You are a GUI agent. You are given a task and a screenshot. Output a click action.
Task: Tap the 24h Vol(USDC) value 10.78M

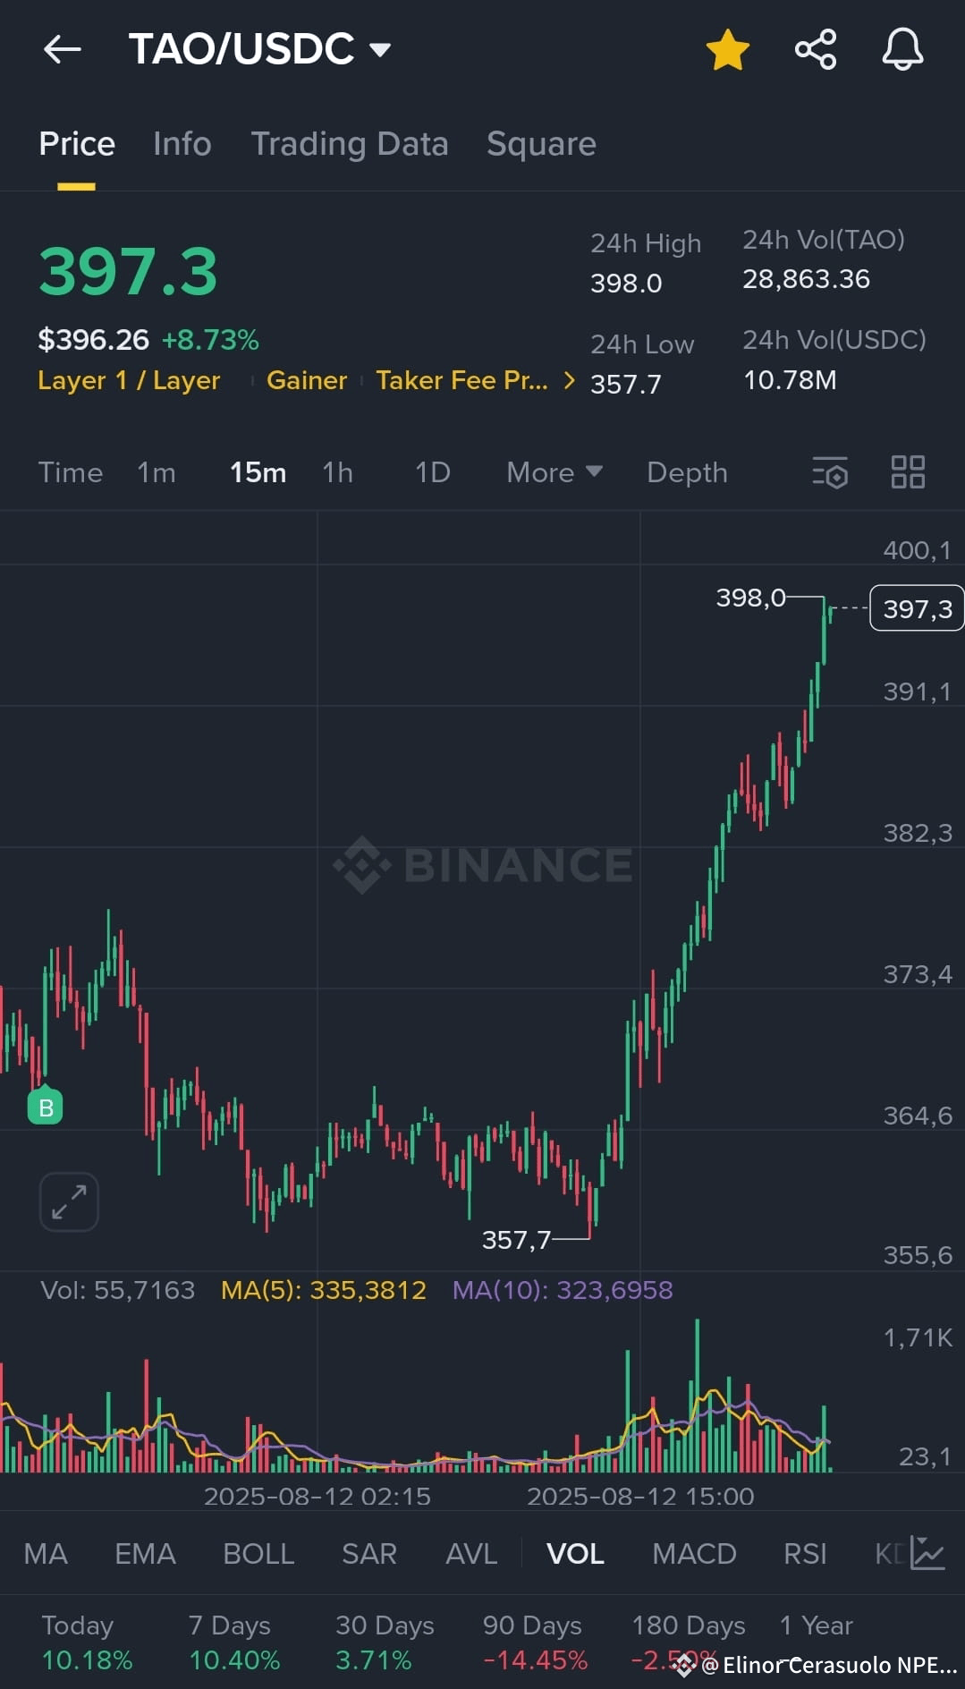pos(790,380)
